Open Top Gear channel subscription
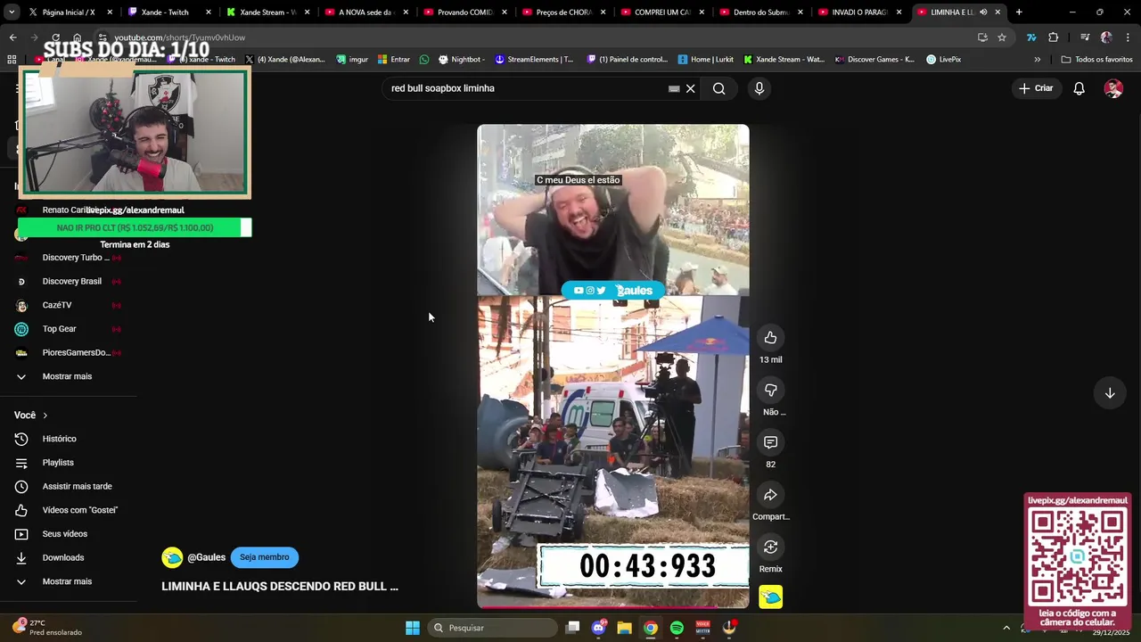1141x642 pixels. 59,329
